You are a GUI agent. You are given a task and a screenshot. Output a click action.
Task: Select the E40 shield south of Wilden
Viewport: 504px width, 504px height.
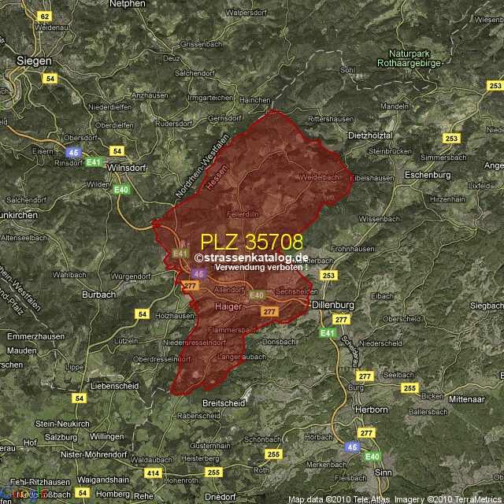pyautogui.click(x=121, y=190)
